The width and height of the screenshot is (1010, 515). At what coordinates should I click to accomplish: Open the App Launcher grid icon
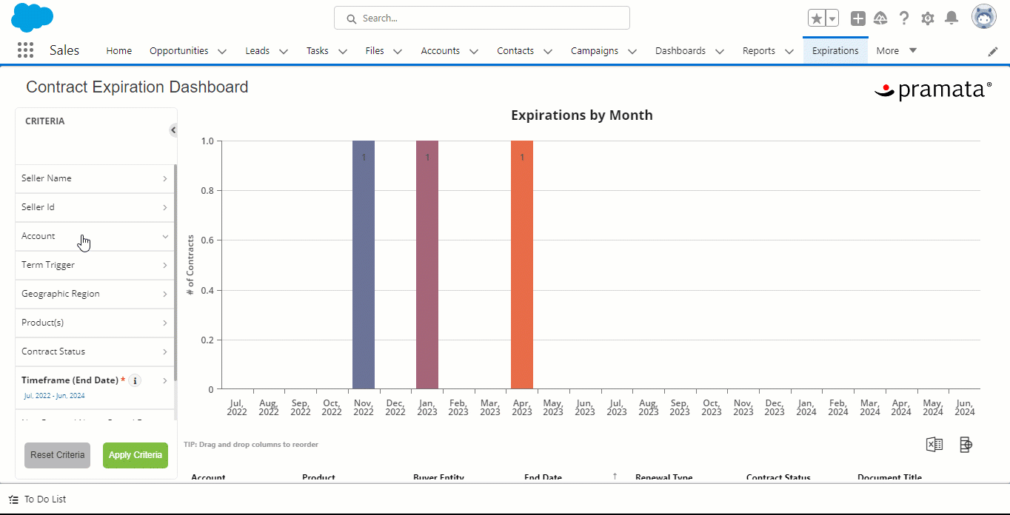[x=25, y=50]
